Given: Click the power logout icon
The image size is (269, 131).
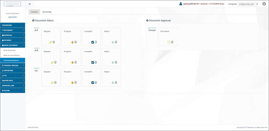Looking at the screenshot, I should (x=264, y=4).
